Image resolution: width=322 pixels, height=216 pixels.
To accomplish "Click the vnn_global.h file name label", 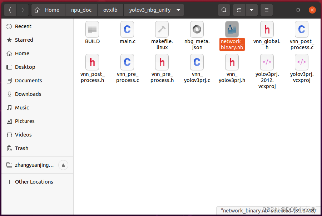I will coord(267,45).
